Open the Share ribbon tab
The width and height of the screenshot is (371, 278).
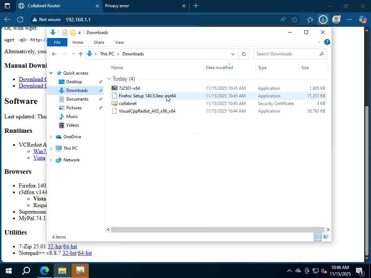tap(99, 42)
